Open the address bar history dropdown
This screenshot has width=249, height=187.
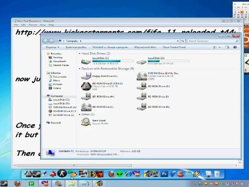178,41
